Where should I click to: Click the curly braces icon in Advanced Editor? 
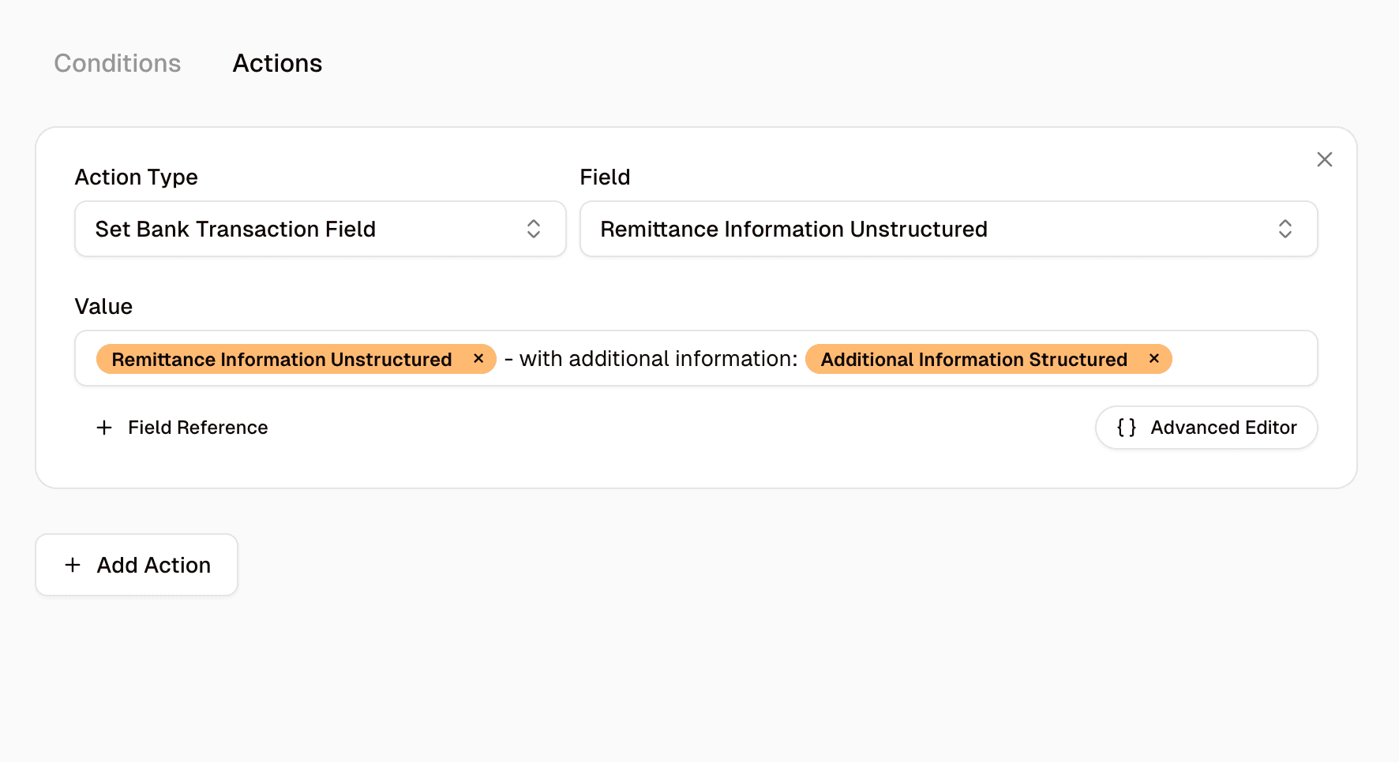pyautogui.click(x=1126, y=428)
